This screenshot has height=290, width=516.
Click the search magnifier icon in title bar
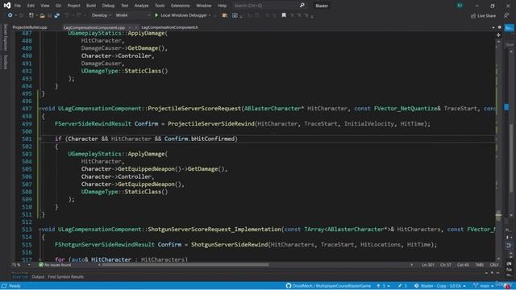(x=302, y=6)
